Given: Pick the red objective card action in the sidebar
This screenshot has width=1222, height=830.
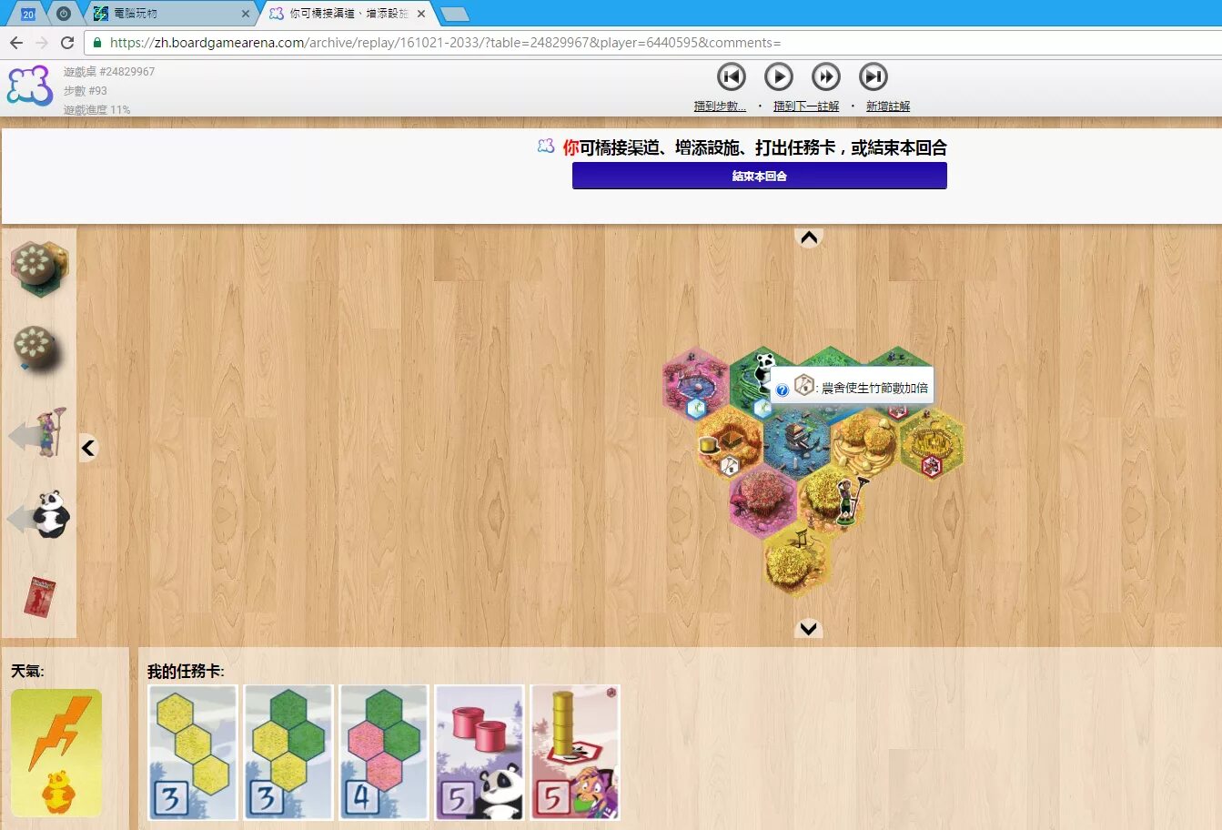Looking at the screenshot, I should 39,597.
